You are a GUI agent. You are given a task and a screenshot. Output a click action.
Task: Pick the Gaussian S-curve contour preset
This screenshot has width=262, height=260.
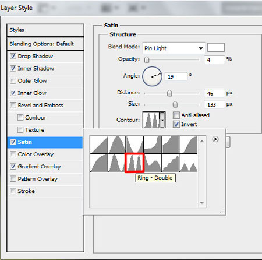(x=188, y=145)
